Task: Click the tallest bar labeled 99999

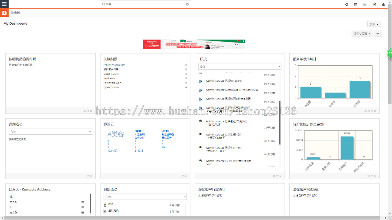Action: coord(347,148)
